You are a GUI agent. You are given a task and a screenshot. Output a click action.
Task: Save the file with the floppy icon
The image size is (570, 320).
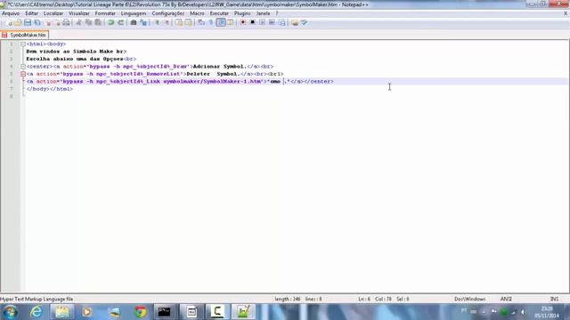[28, 22]
